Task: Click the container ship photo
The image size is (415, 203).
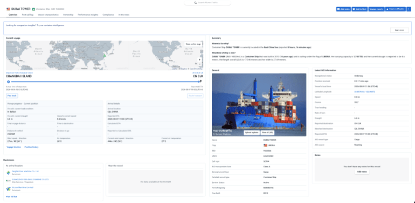Action: click(x=259, y=105)
